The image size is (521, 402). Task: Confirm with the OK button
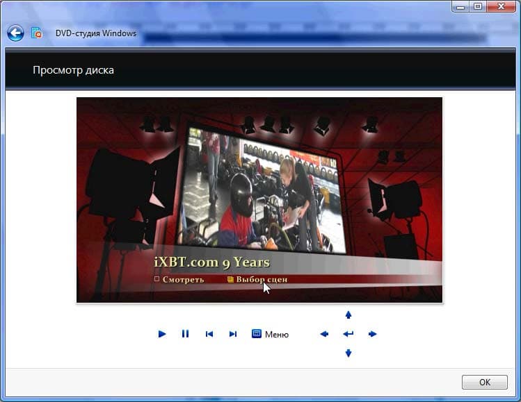(x=484, y=382)
